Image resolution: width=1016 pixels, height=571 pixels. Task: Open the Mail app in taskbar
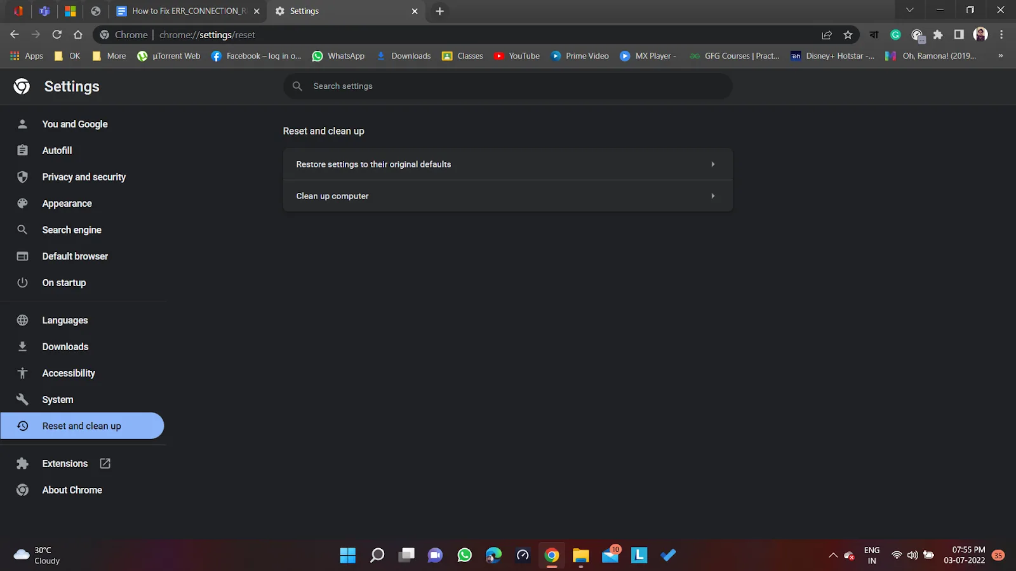pos(610,556)
